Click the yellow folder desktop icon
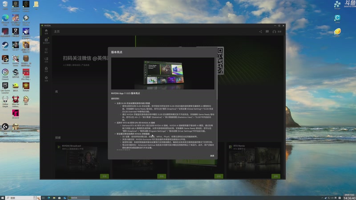 [x=36, y=5]
